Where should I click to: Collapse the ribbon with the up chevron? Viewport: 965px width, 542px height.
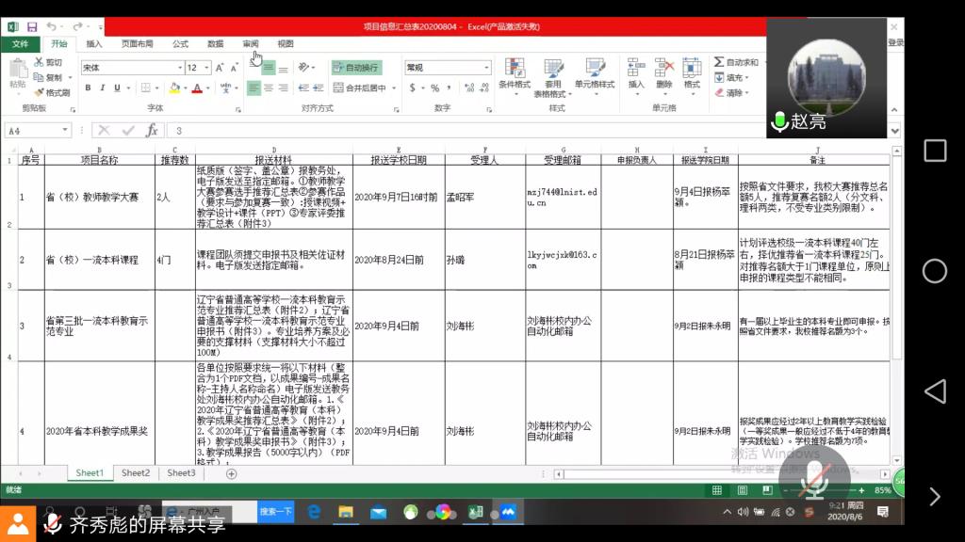click(894, 109)
